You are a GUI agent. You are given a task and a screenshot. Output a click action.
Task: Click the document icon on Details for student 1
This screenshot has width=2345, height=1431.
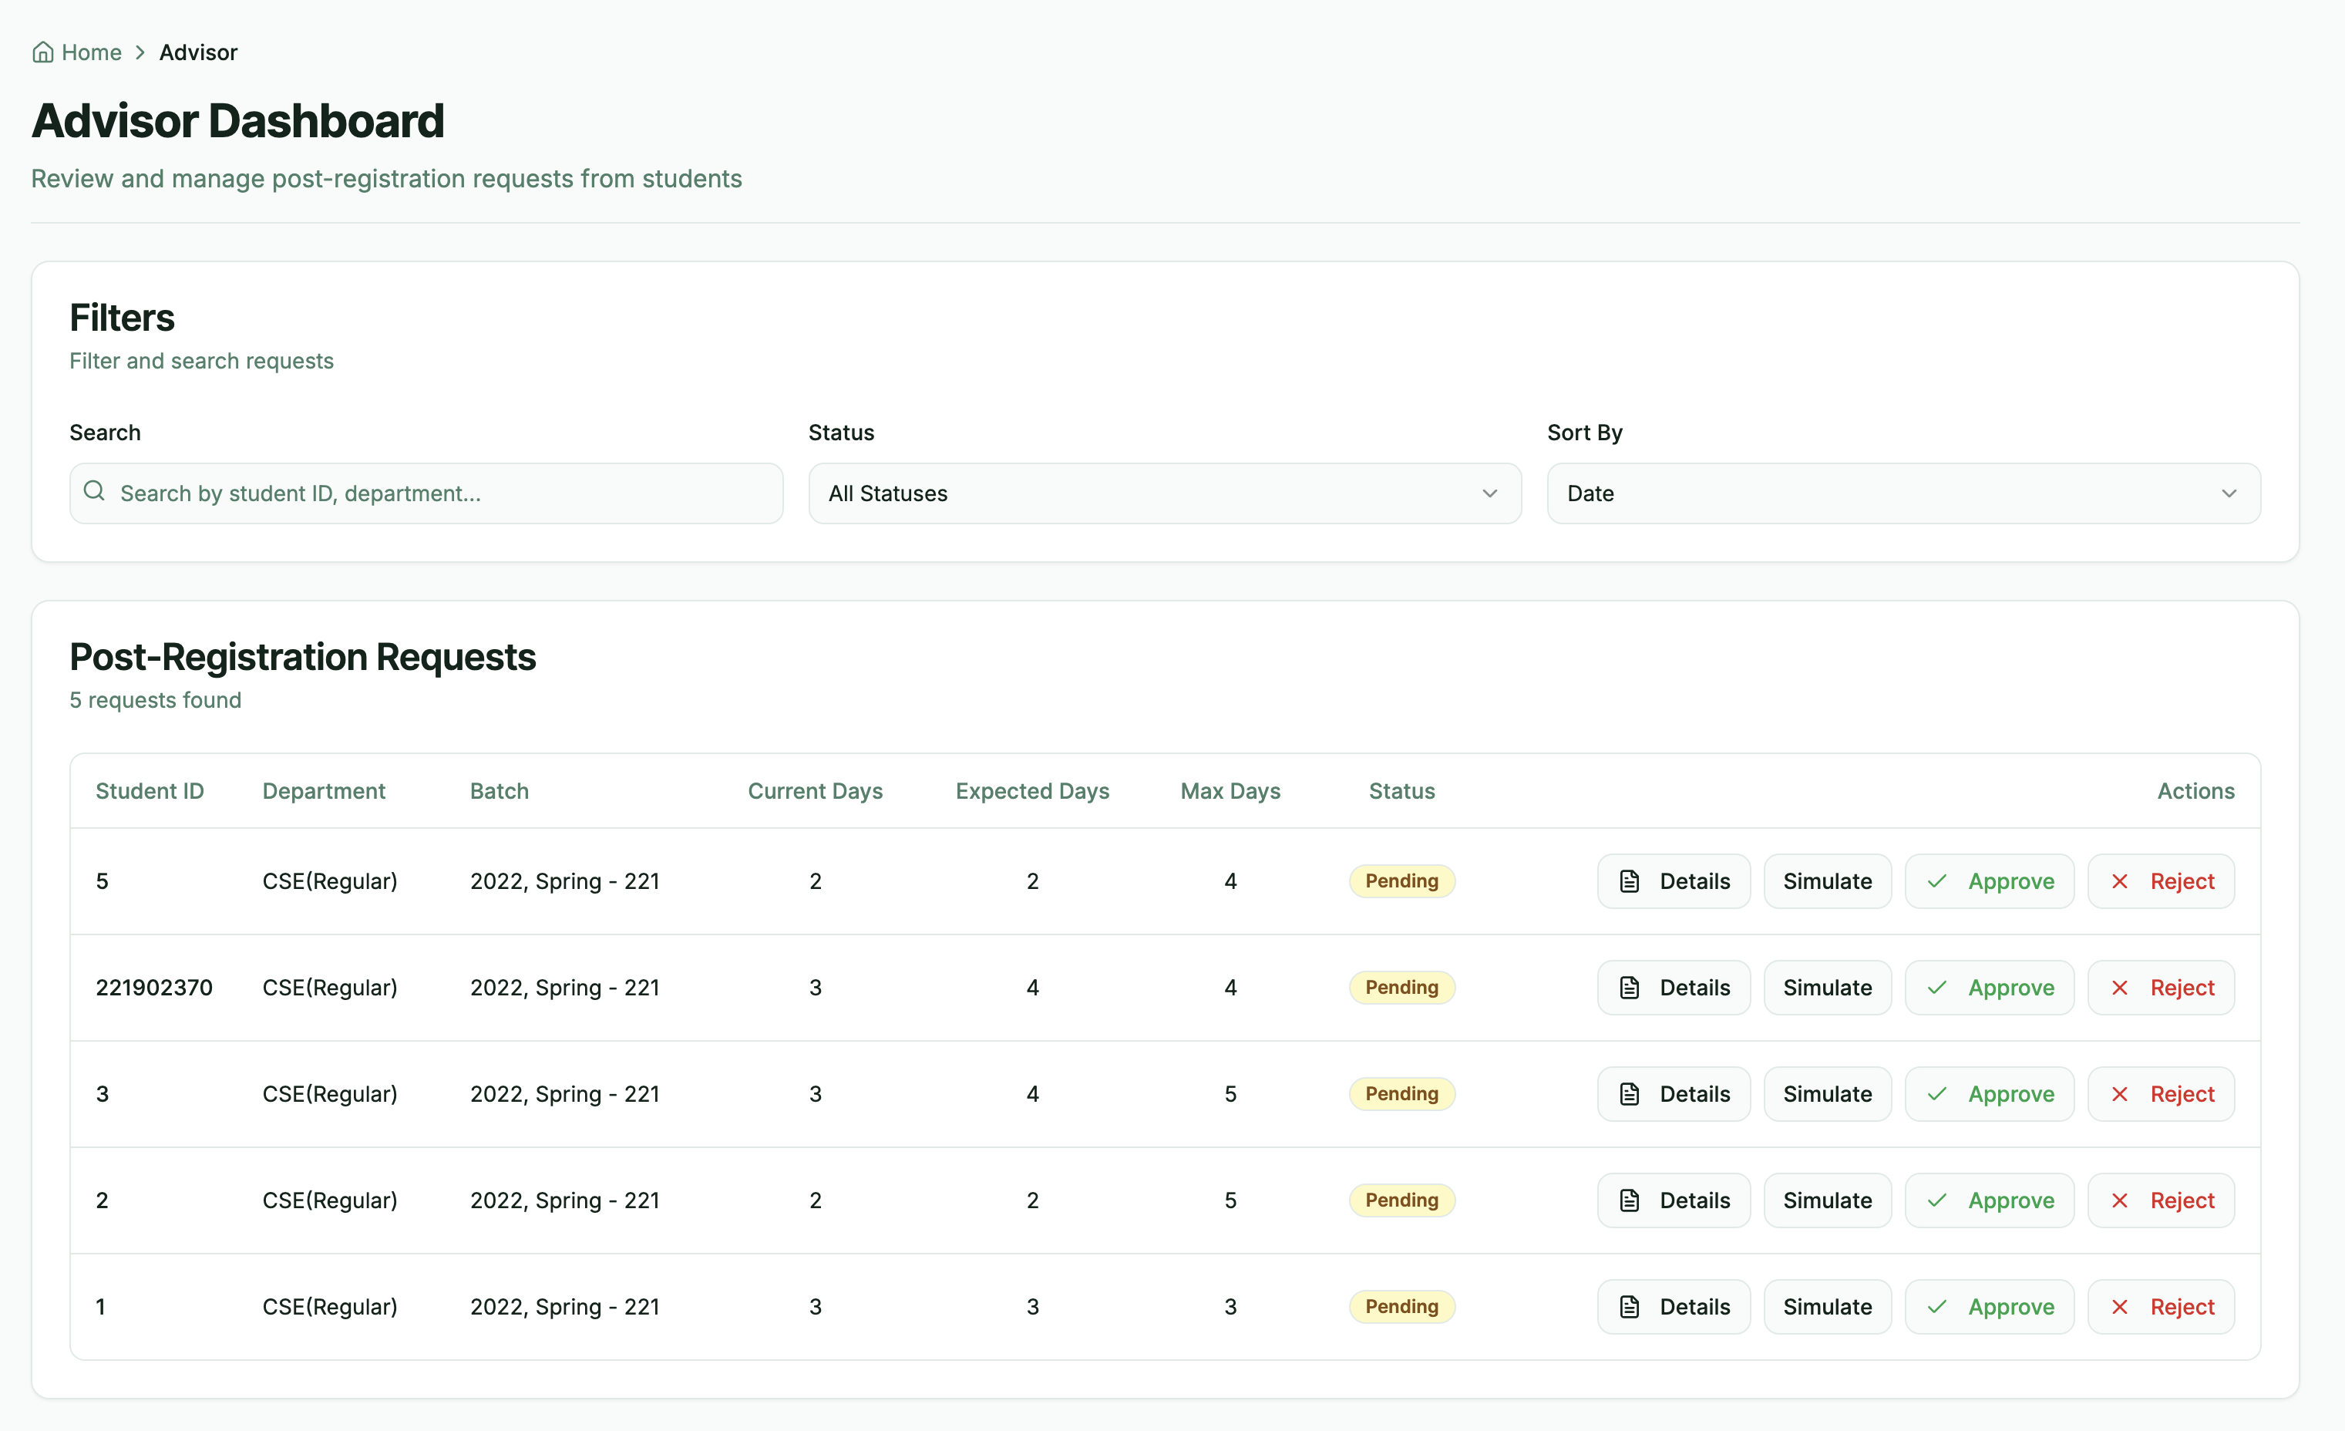pyautogui.click(x=1630, y=1306)
